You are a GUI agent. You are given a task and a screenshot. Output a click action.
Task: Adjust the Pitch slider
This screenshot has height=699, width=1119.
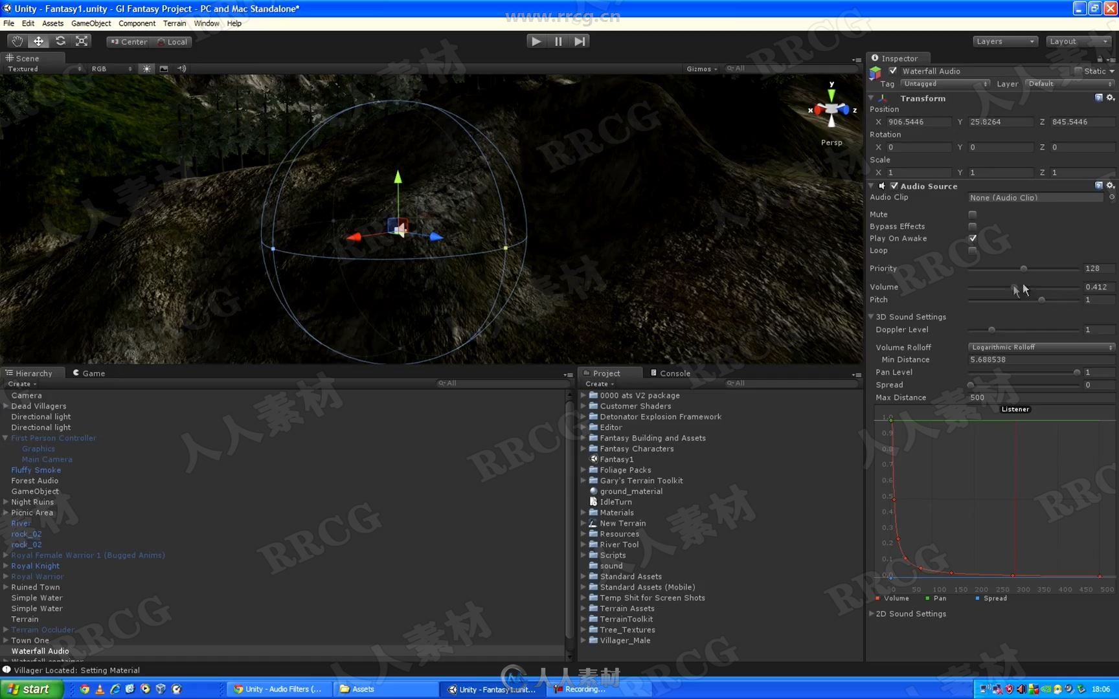[x=1041, y=300]
